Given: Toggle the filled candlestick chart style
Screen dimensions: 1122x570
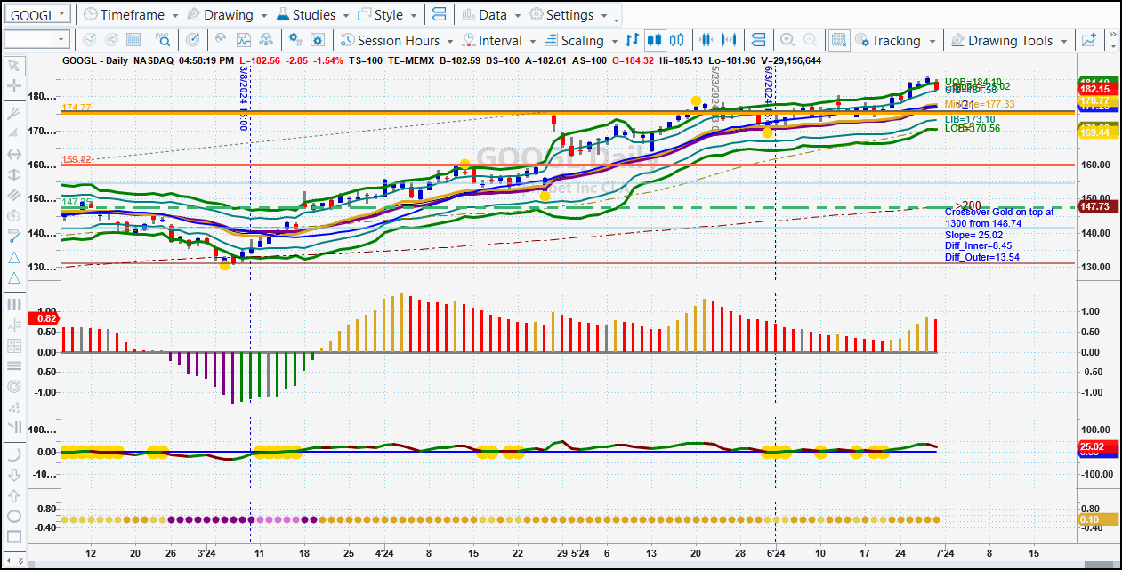Looking at the screenshot, I should (x=655, y=40).
